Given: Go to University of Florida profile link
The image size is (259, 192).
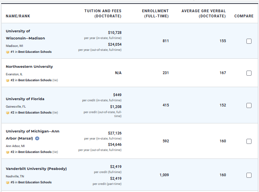Looking at the screenshot, I should 25,99.
